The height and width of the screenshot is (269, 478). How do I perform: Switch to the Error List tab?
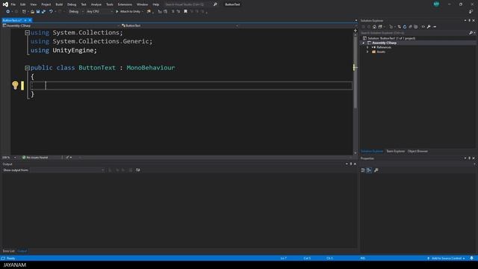8,251
